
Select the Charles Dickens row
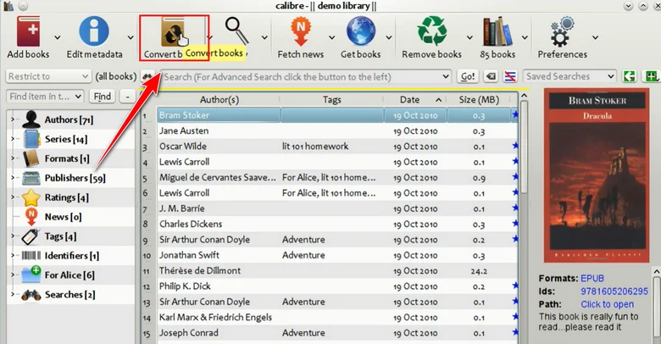337,224
